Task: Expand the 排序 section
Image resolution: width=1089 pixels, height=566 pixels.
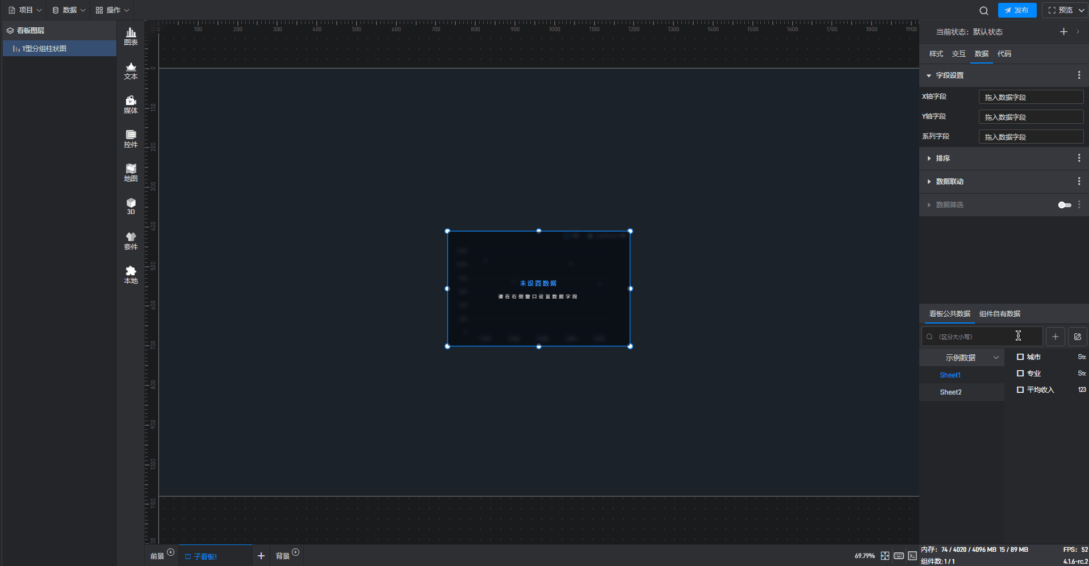Action: 943,158
